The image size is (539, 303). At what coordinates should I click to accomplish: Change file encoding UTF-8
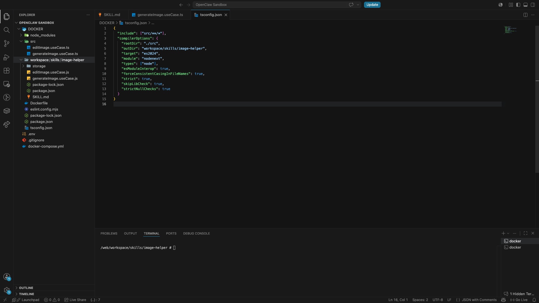click(438, 300)
